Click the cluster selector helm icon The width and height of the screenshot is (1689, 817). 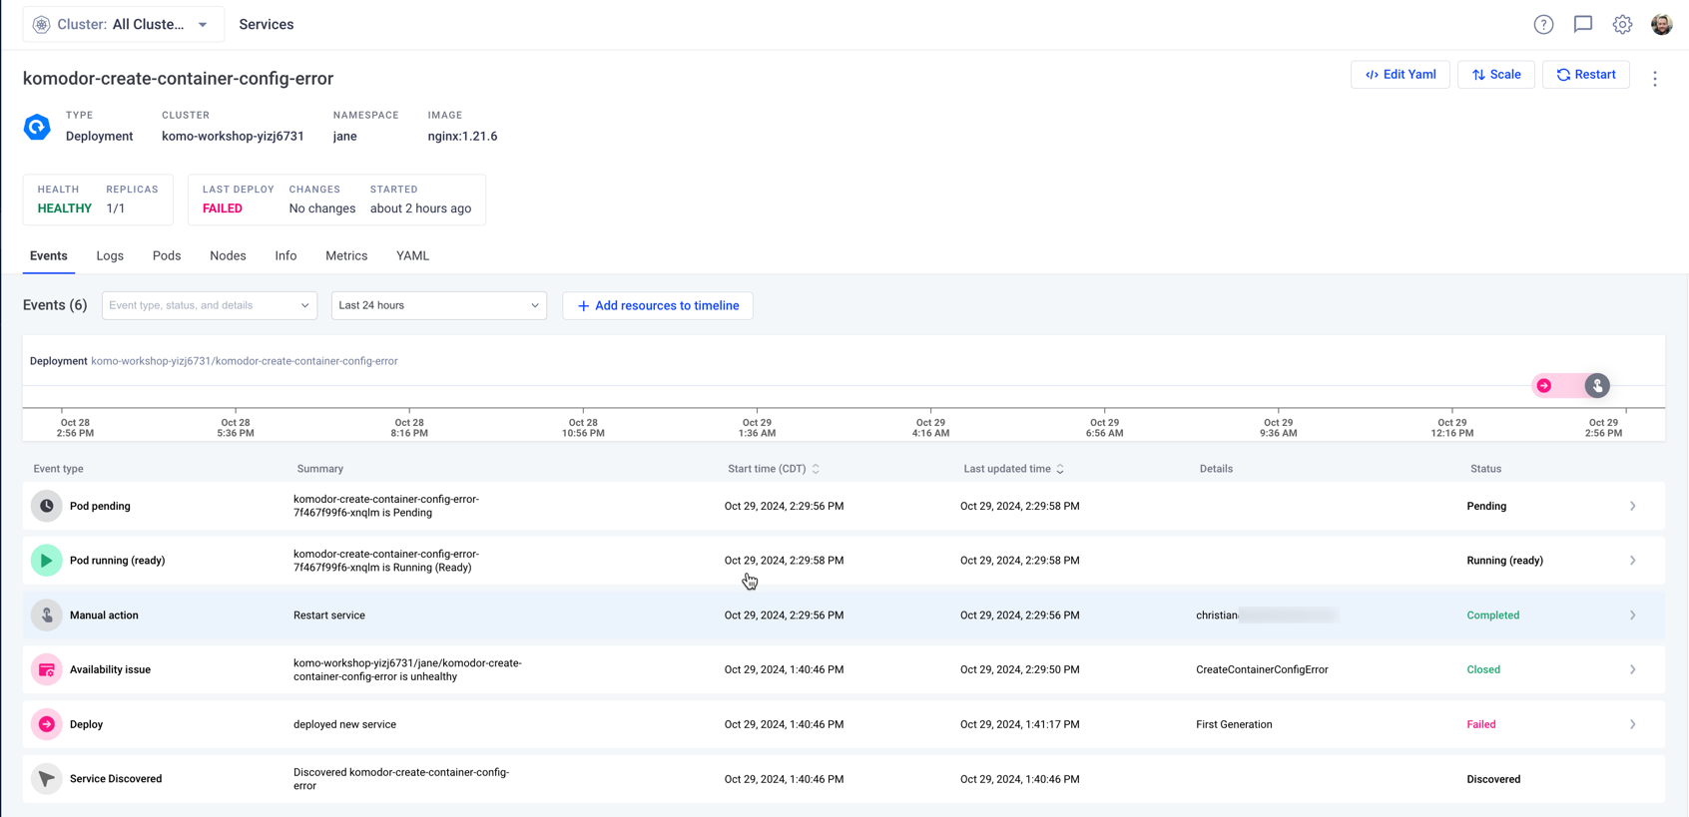[41, 25]
